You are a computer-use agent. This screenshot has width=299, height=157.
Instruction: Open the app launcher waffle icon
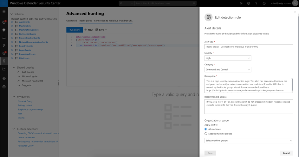point(4,3)
